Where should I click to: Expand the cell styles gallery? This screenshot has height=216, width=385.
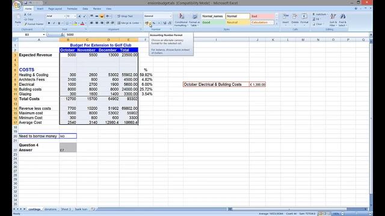point(277,24)
